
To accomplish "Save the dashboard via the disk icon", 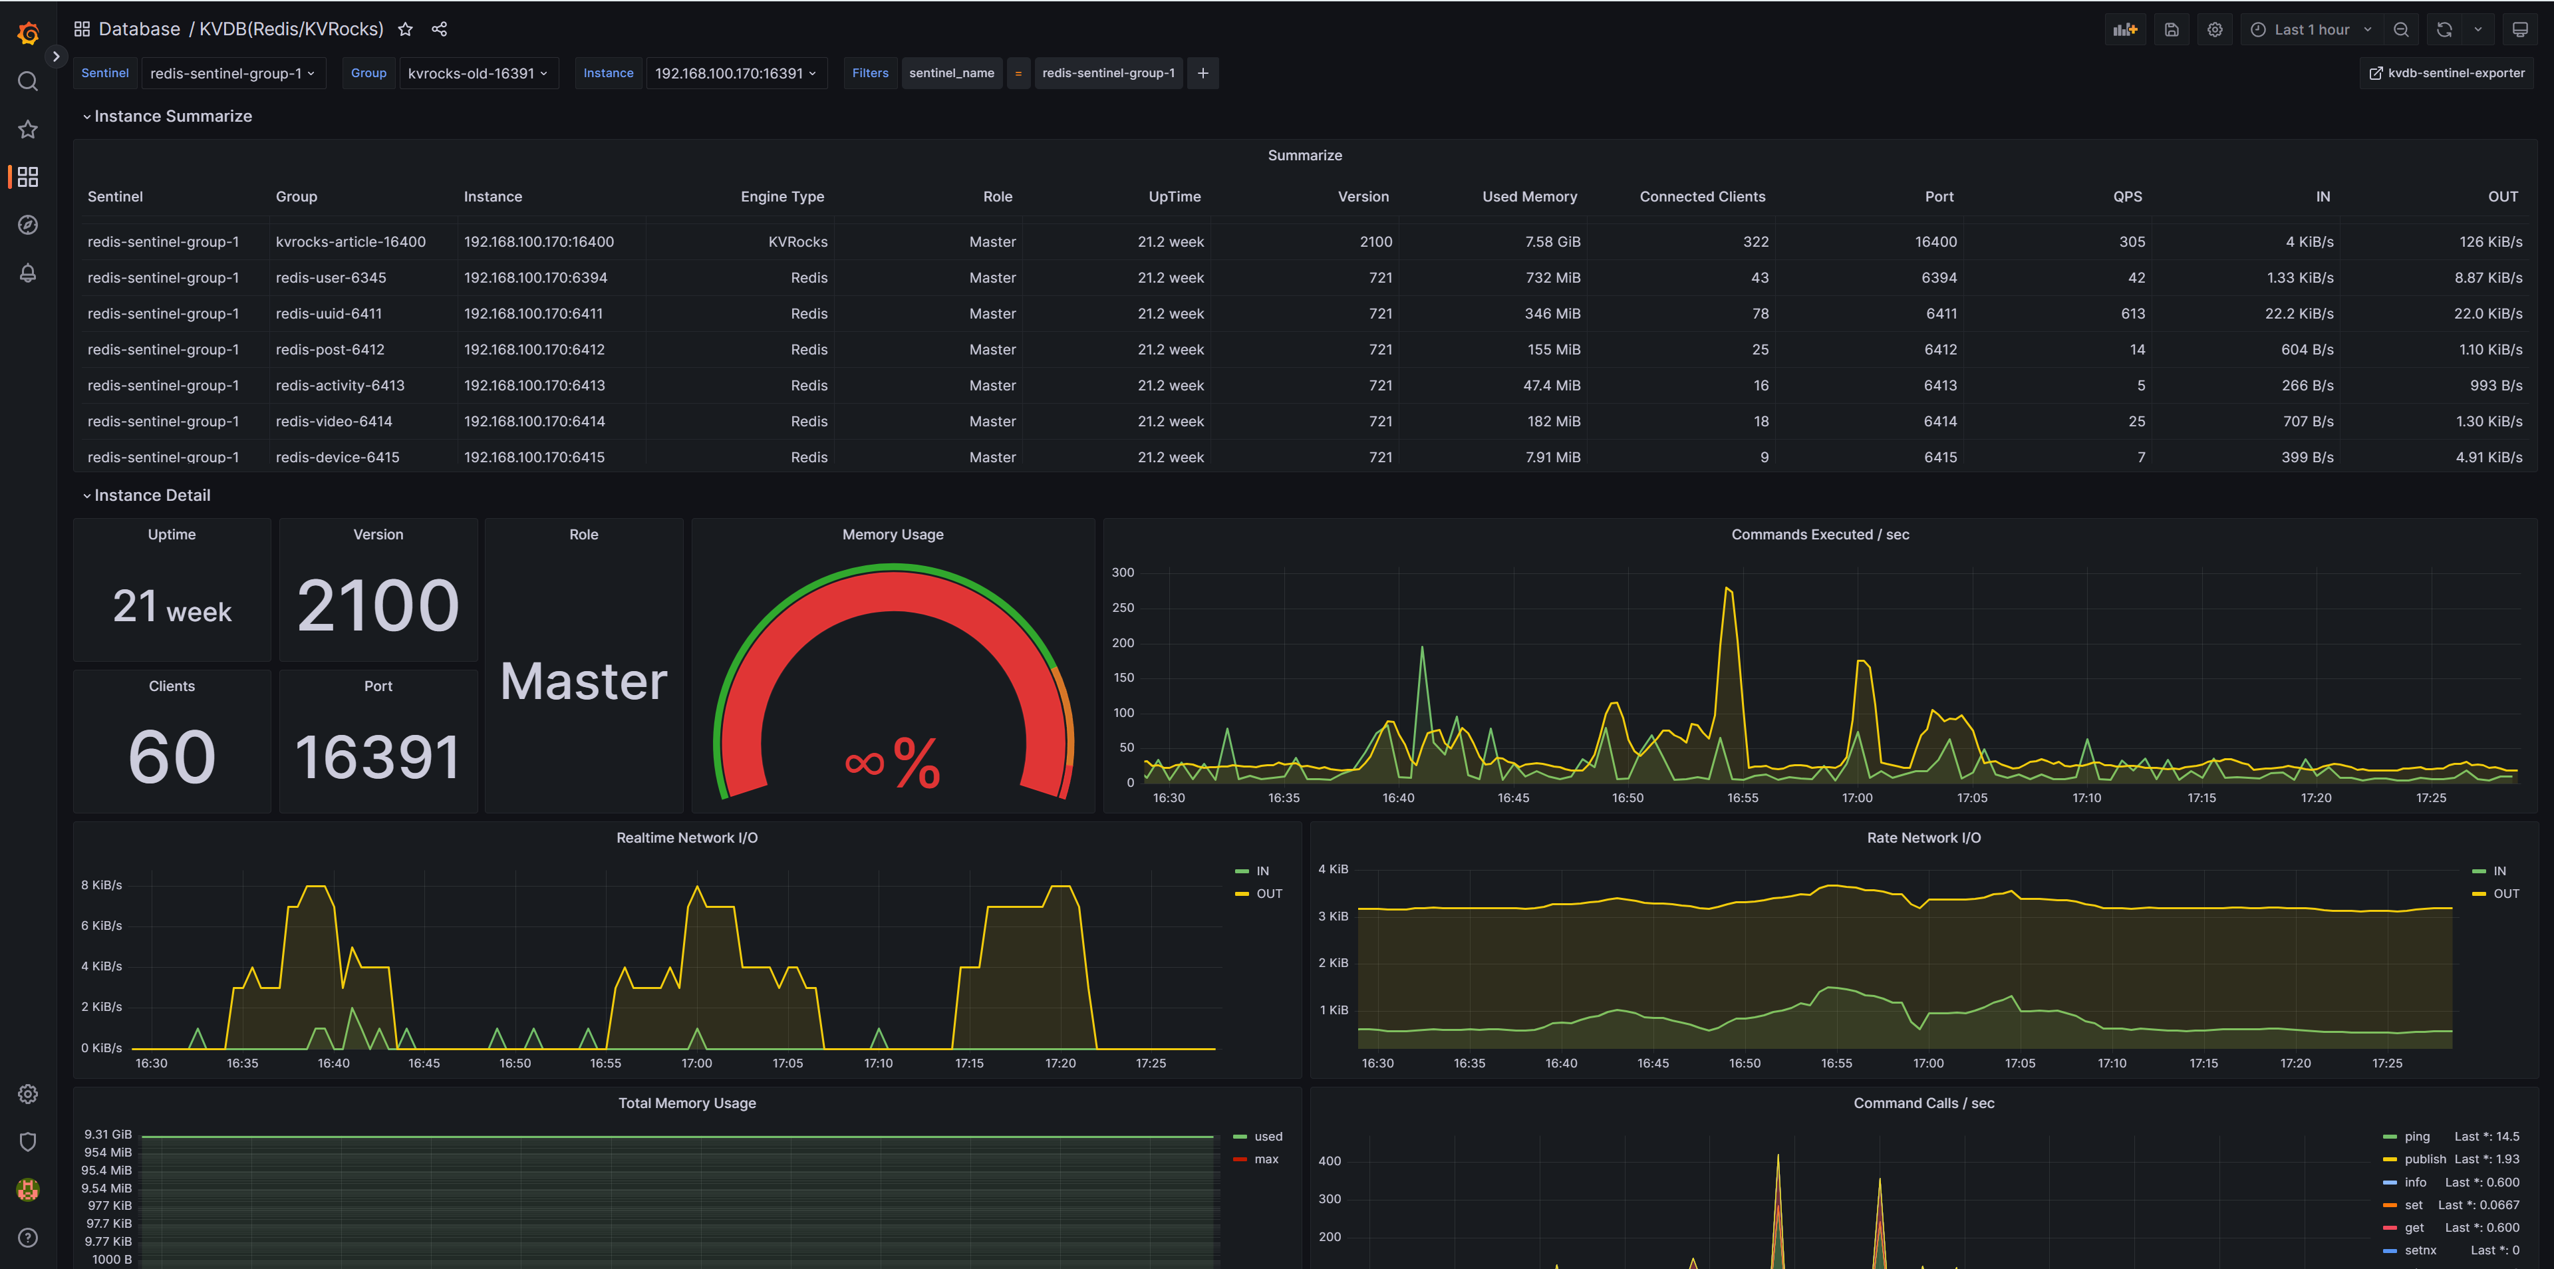I will 2172,29.
